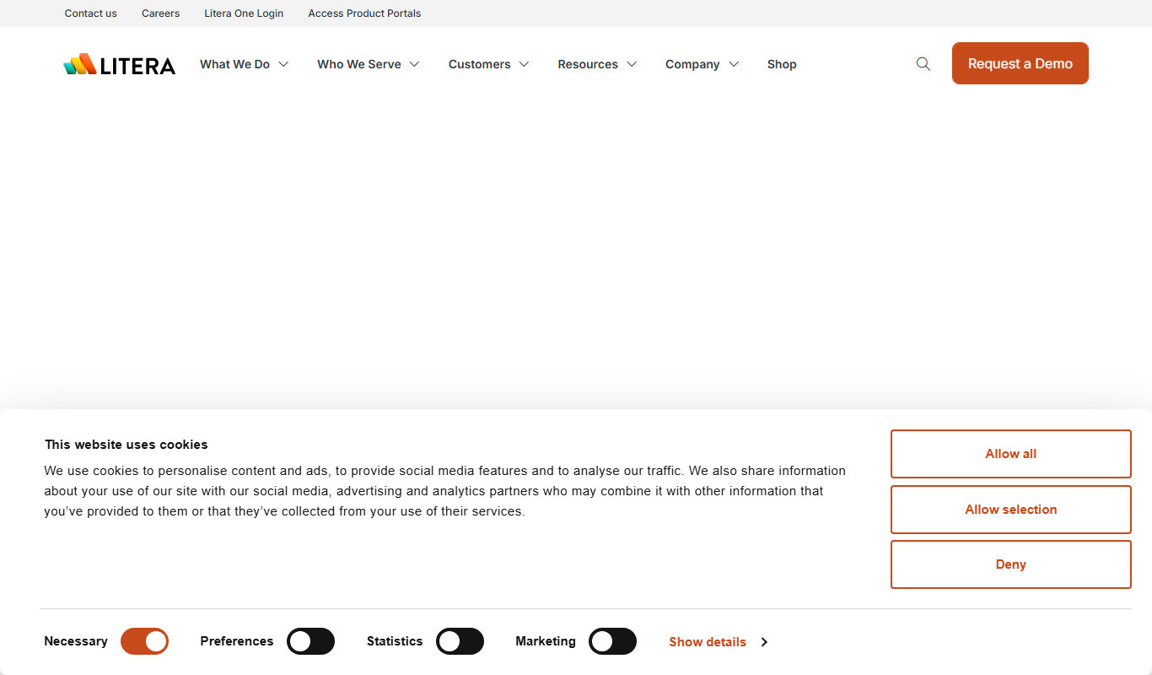Open the site search magnifier icon
The image size is (1152, 675).
pos(923,64)
